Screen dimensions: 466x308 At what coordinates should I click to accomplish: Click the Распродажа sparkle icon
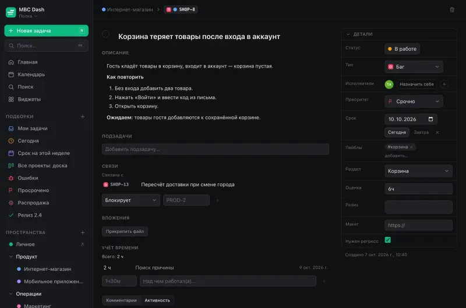11,203
